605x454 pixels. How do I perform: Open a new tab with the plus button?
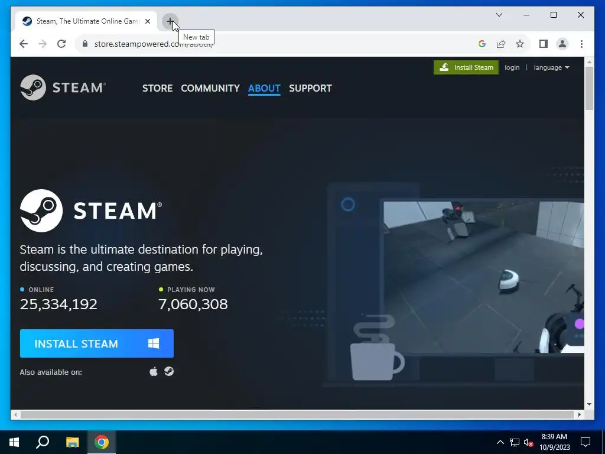tap(170, 21)
